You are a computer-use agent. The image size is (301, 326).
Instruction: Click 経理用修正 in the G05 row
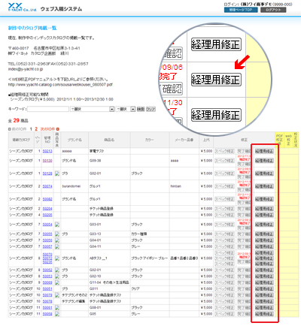(x=264, y=314)
